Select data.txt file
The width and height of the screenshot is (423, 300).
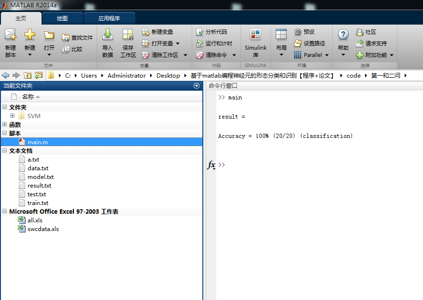click(38, 168)
